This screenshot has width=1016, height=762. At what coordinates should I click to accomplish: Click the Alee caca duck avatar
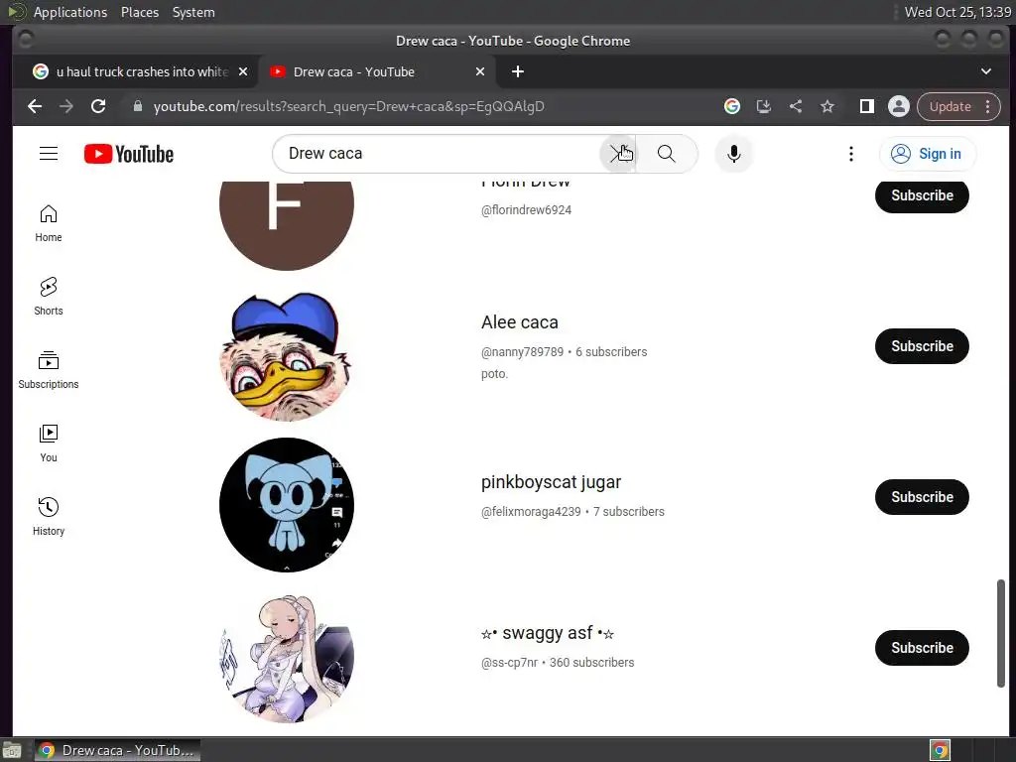coord(287,354)
